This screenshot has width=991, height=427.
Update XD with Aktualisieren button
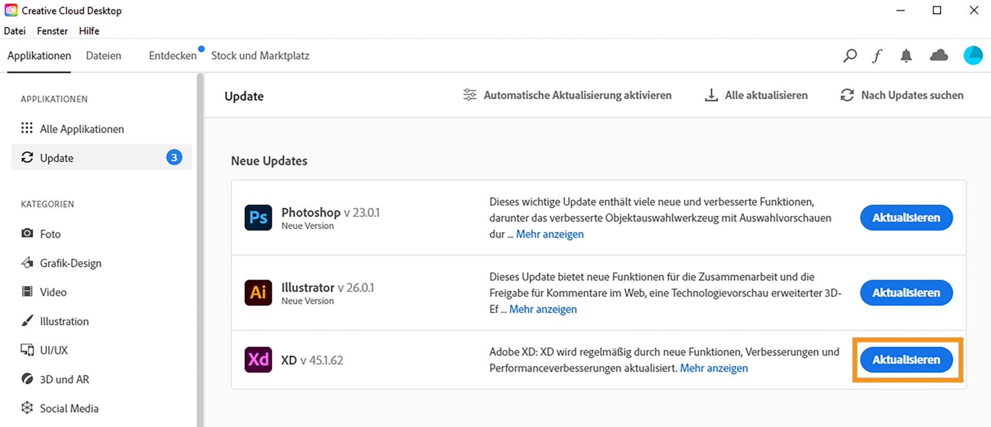[x=906, y=360]
